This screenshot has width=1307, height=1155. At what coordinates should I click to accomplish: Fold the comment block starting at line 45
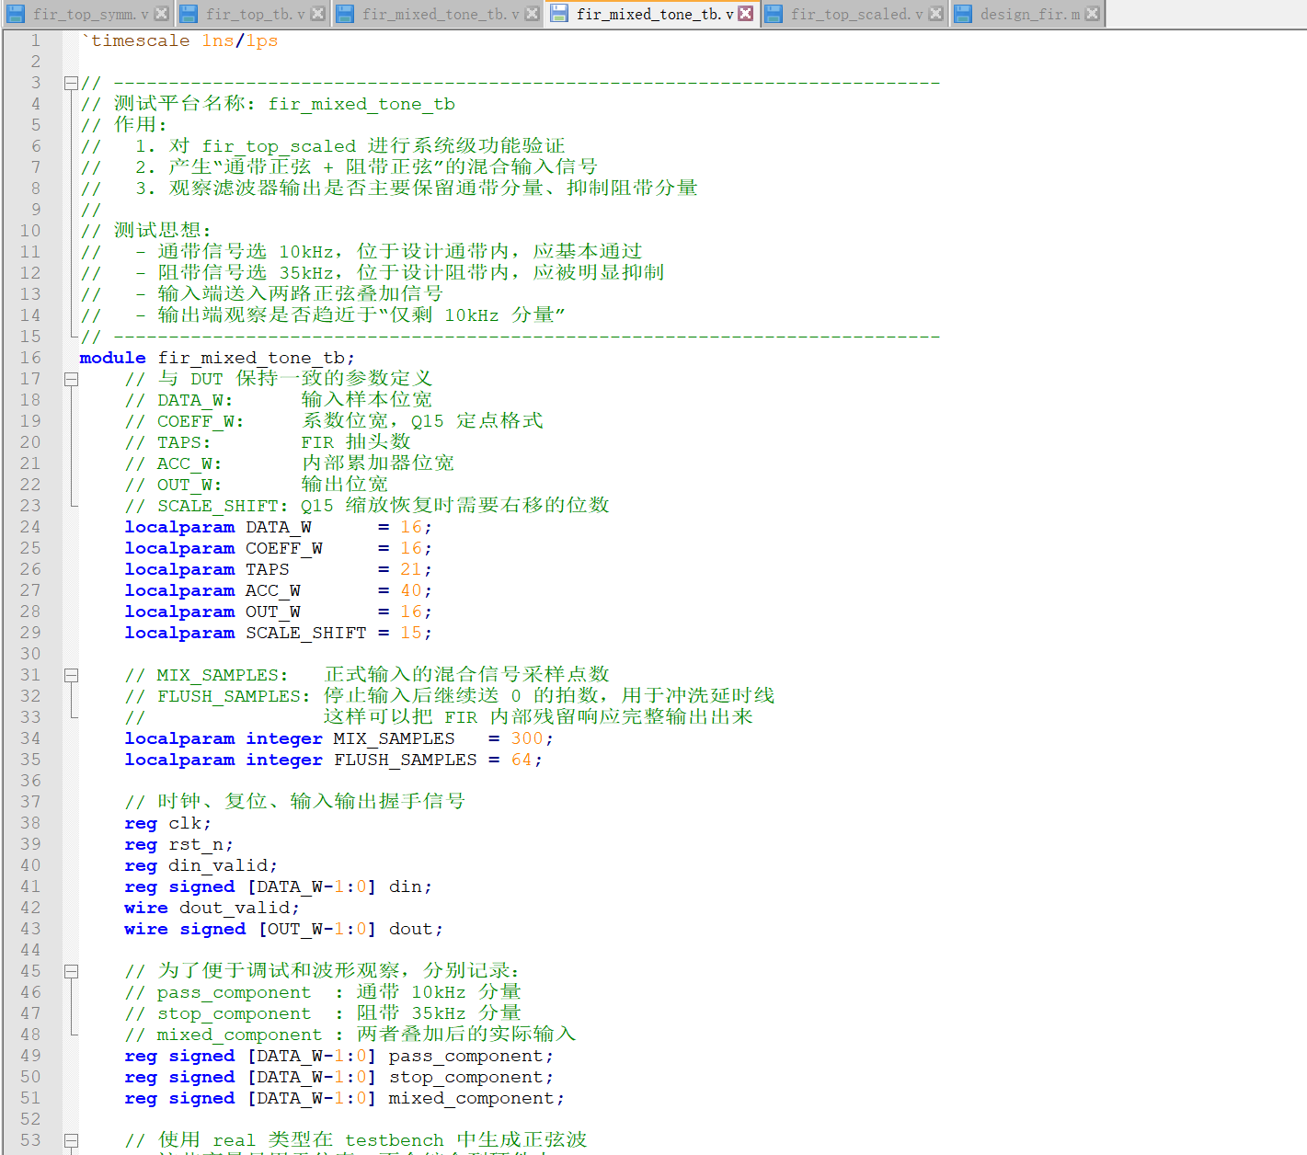(x=71, y=971)
